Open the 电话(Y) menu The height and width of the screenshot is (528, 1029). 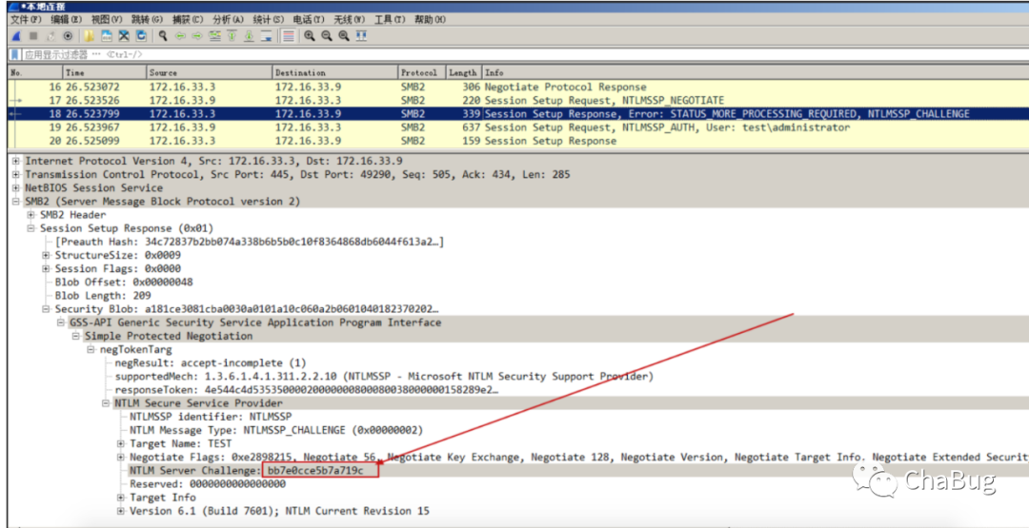(x=309, y=20)
